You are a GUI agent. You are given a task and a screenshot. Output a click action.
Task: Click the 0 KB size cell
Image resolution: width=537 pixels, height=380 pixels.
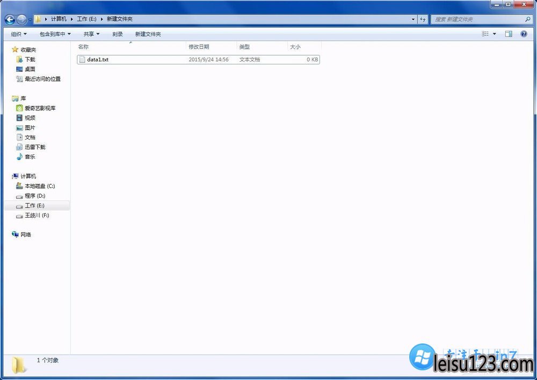click(x=313, y=59)
